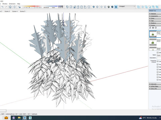
Task: Click the Remove Scene minus icon
Action: click(x=156, y=28)
